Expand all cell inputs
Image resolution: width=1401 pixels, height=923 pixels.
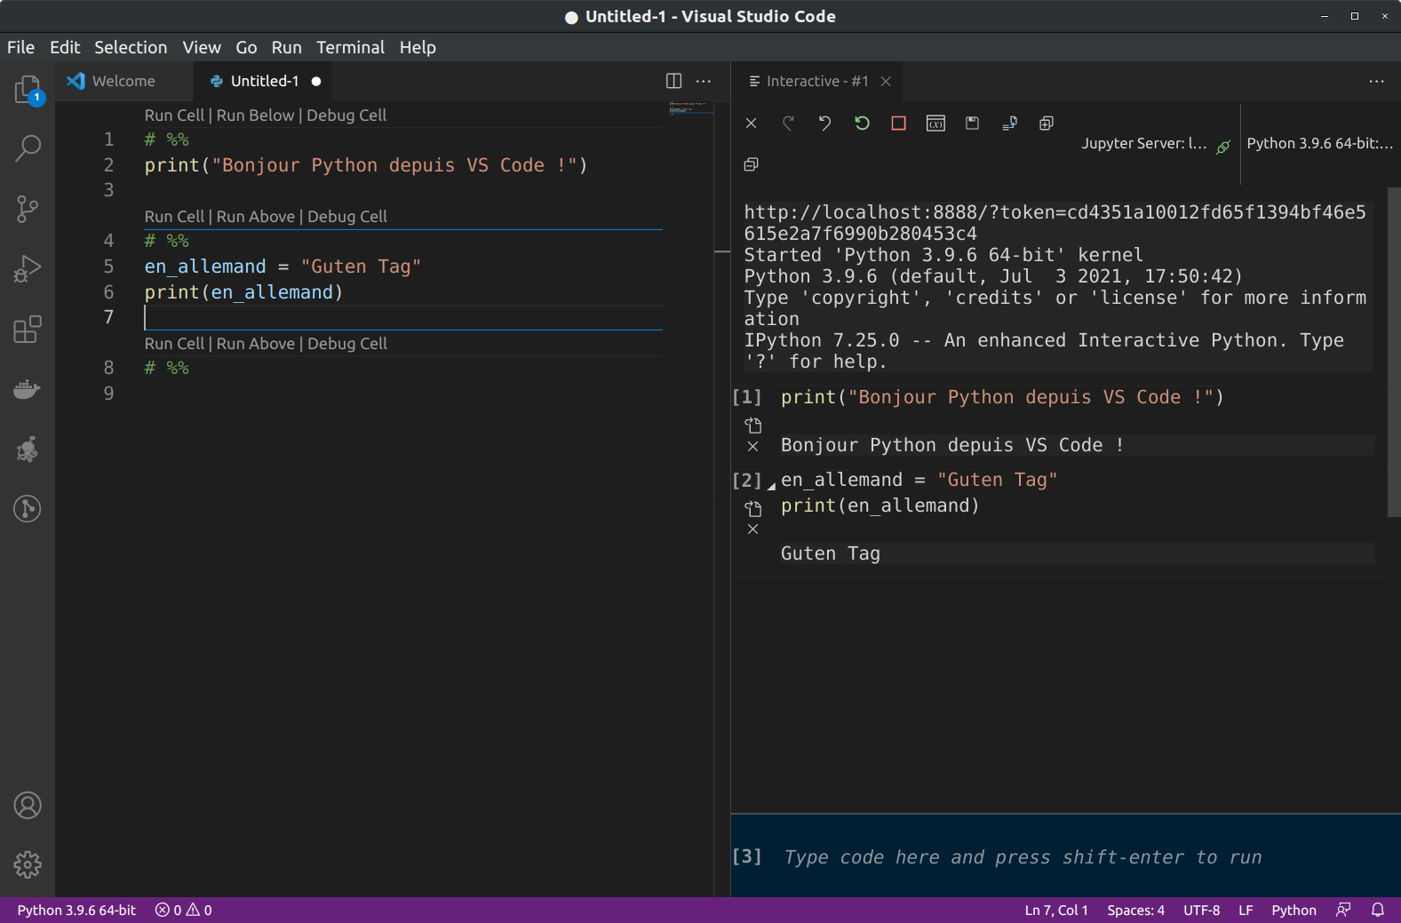tap(1047, 123)
